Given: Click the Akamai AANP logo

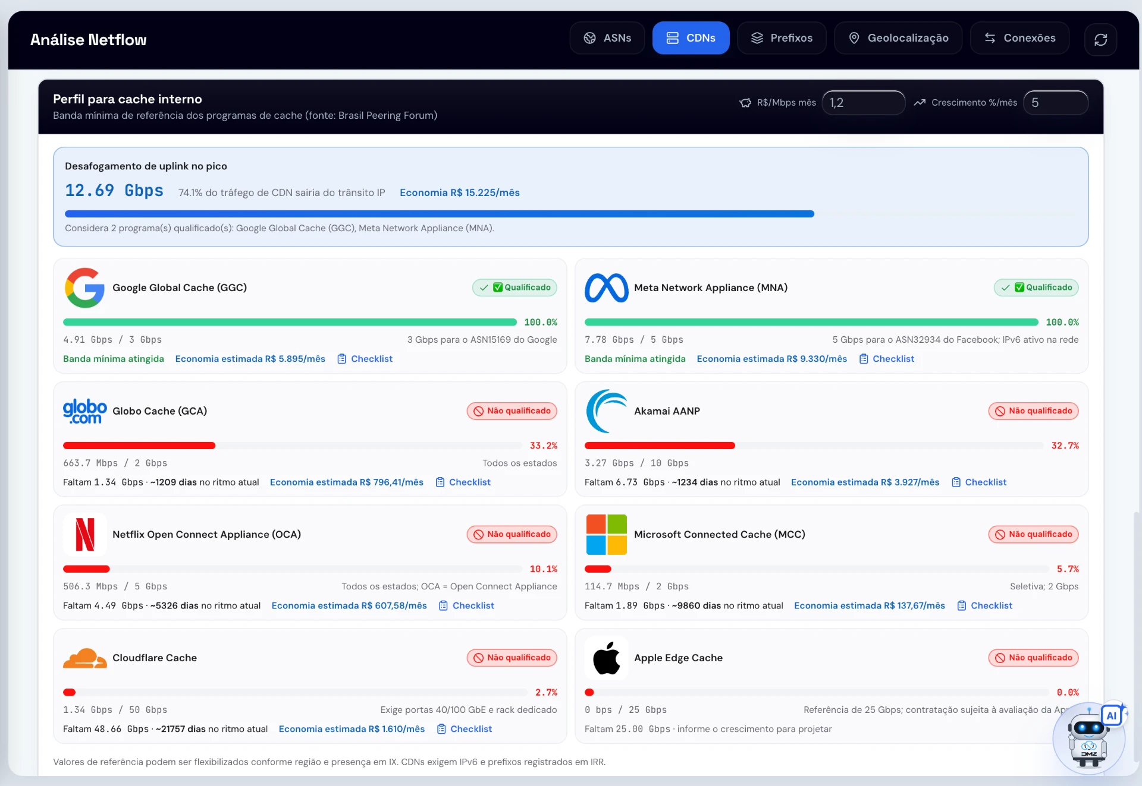Looking at the screenshot, I should [606, 411].
